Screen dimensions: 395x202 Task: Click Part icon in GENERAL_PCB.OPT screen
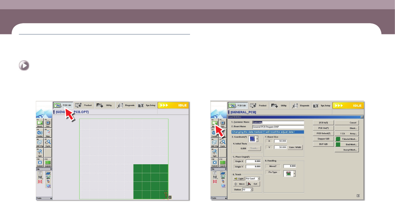(48, 123)
